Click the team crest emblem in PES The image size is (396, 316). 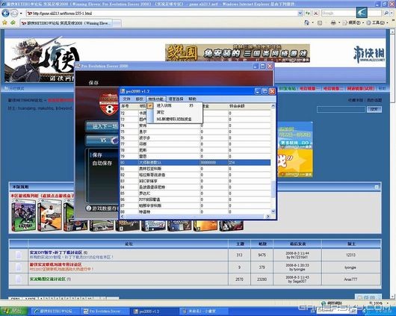(x=109, y=105)
